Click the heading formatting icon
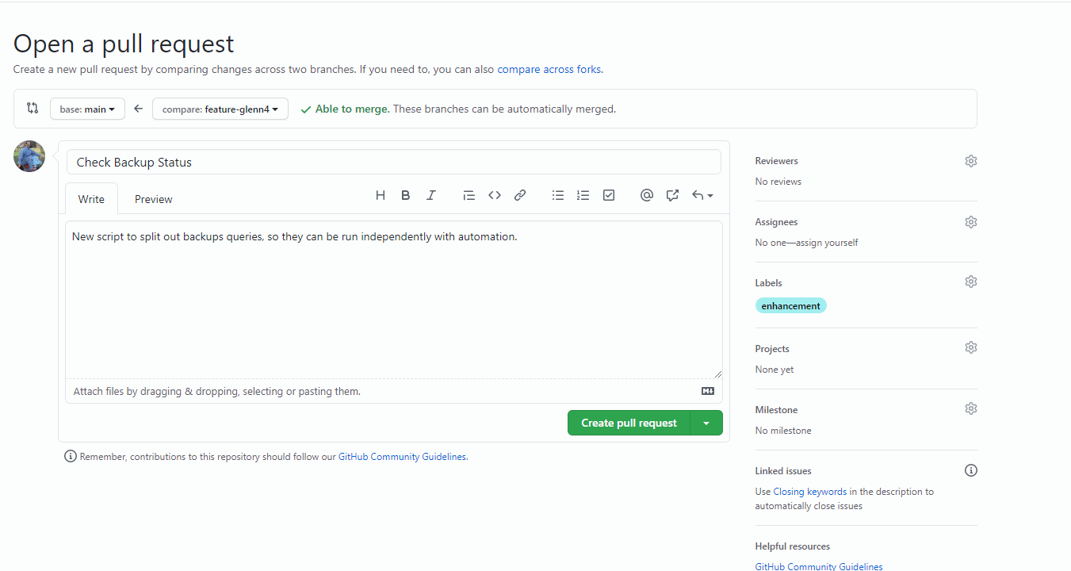This screenshot has width=1071, height=571. click(381, 195)
